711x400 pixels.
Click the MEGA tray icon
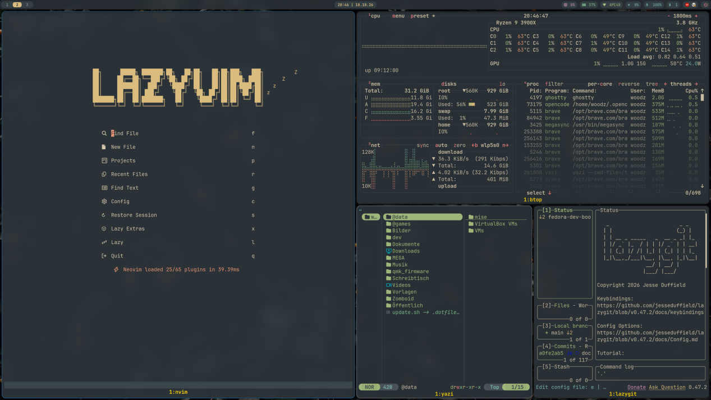[686, 4]
